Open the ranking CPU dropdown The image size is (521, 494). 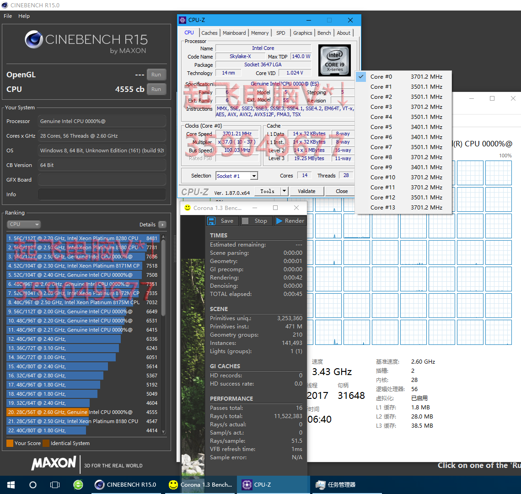coord(24,224)
